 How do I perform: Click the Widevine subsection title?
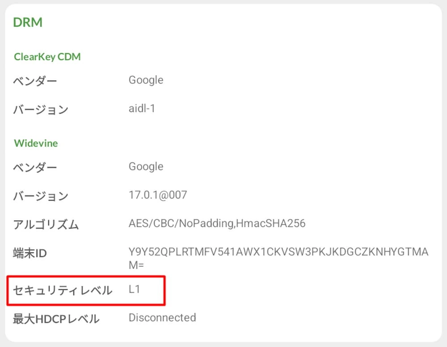(36, 144)
